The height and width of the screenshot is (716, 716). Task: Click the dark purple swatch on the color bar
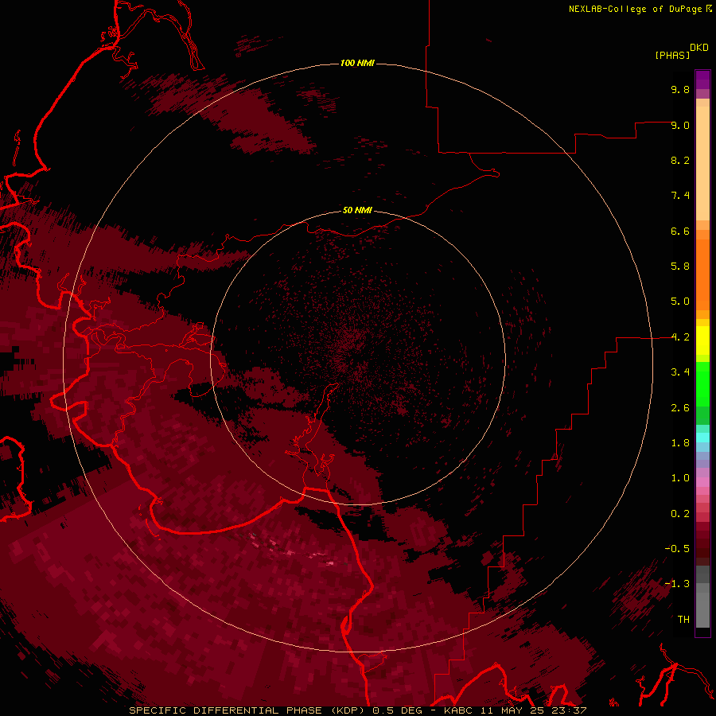[702, 80]
